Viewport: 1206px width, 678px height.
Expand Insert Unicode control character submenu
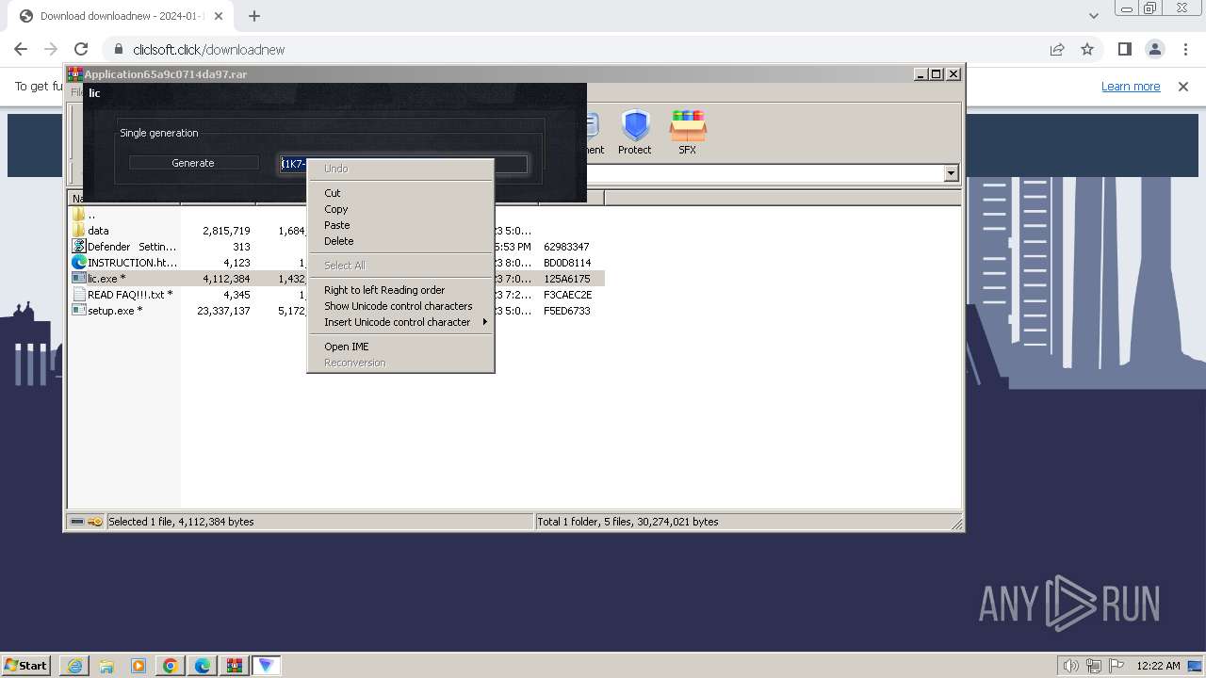click(400, 322)
